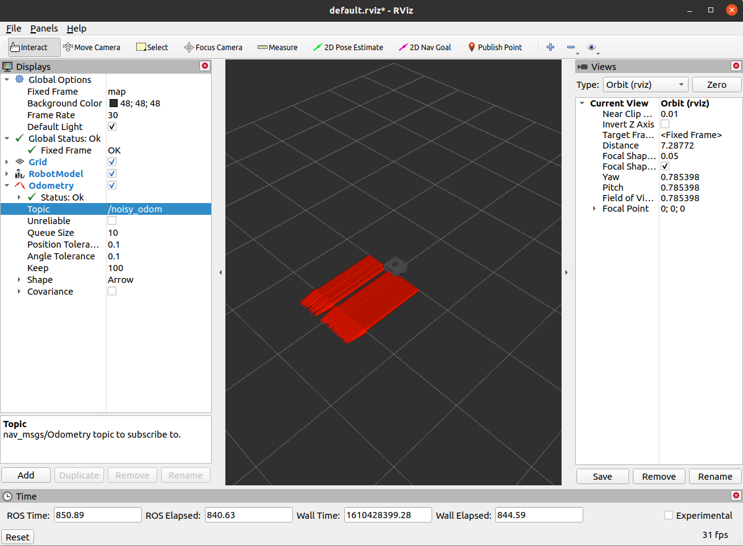743x546 pixels.
Task: Click the Zero view button
Action: tap(716, 85)
